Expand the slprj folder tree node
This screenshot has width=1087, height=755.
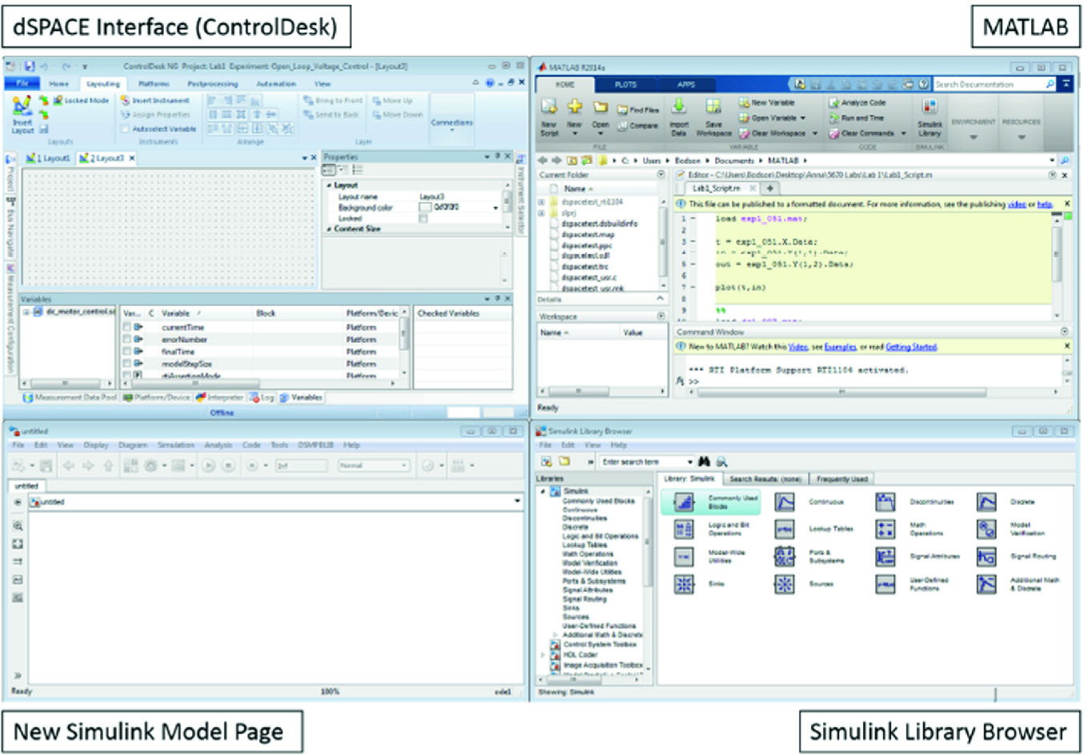(542, 213)
